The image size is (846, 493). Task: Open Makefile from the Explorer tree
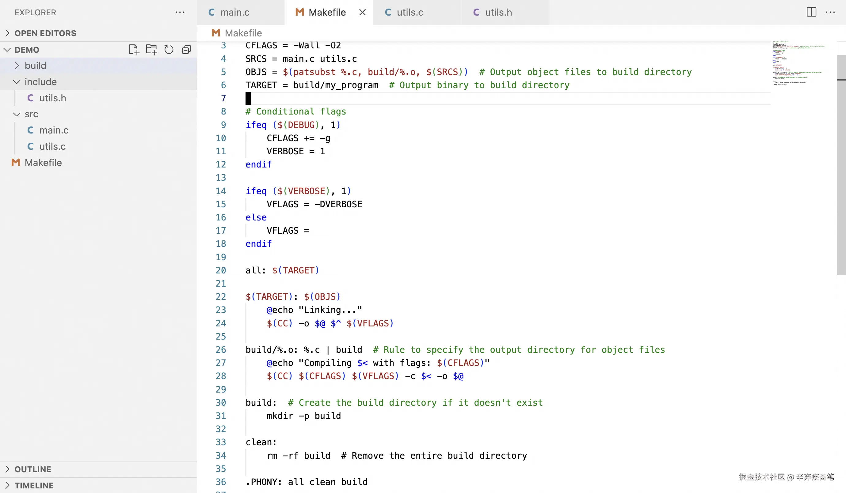(43, 163)
